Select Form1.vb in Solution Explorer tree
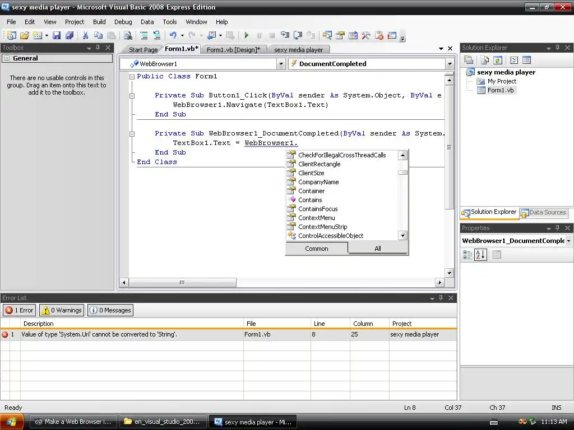The image size is (574, 430). (501, 90)
